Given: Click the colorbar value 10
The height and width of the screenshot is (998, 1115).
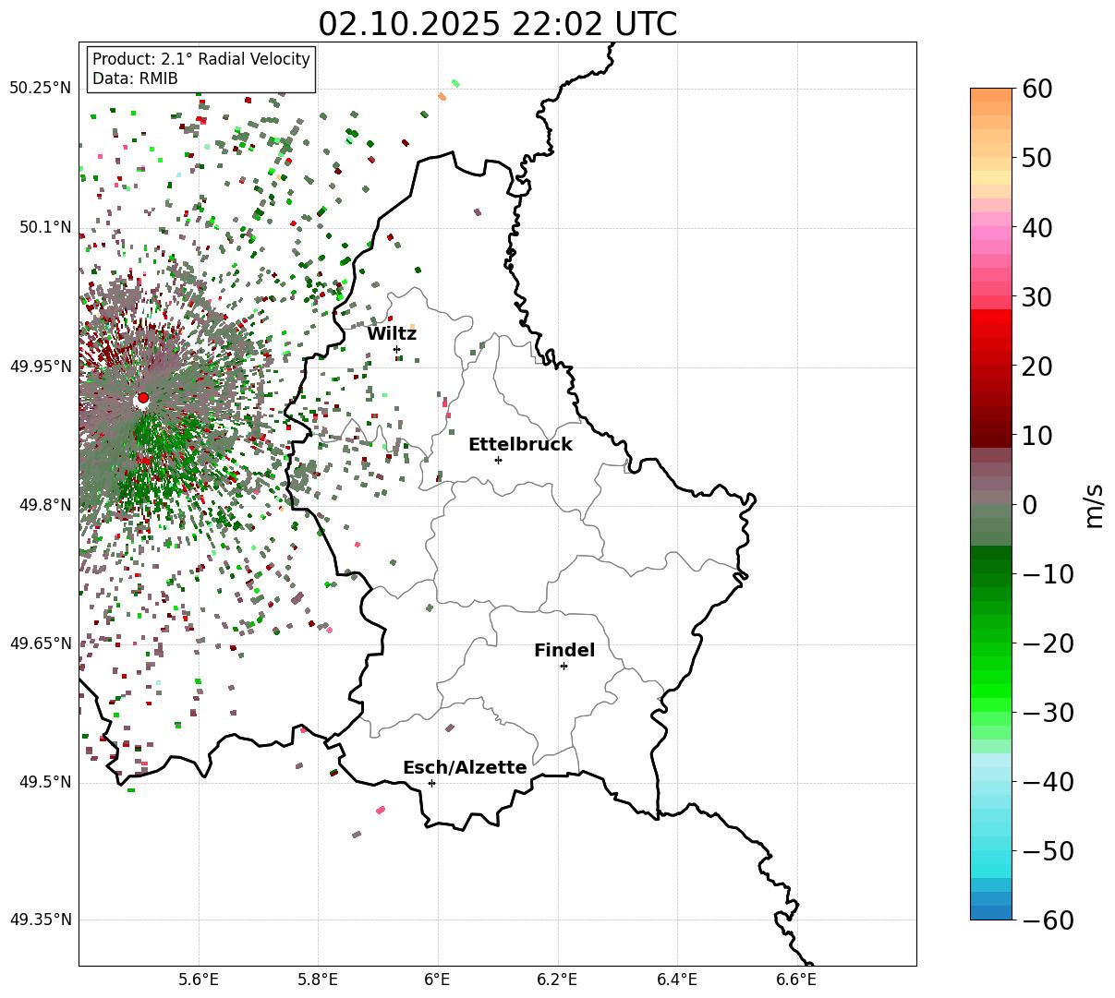Looking at the screenshot, I should tap(1036, 435).
